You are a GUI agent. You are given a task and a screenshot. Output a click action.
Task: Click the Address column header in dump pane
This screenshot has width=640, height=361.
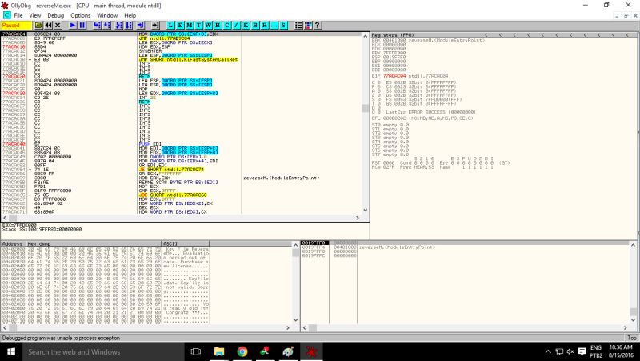[14, 243]
